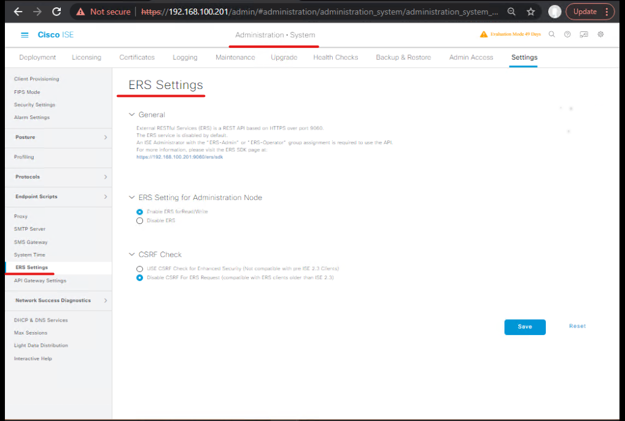Open the Admin Access tab
625x421 pixels.
click(471, 57)
